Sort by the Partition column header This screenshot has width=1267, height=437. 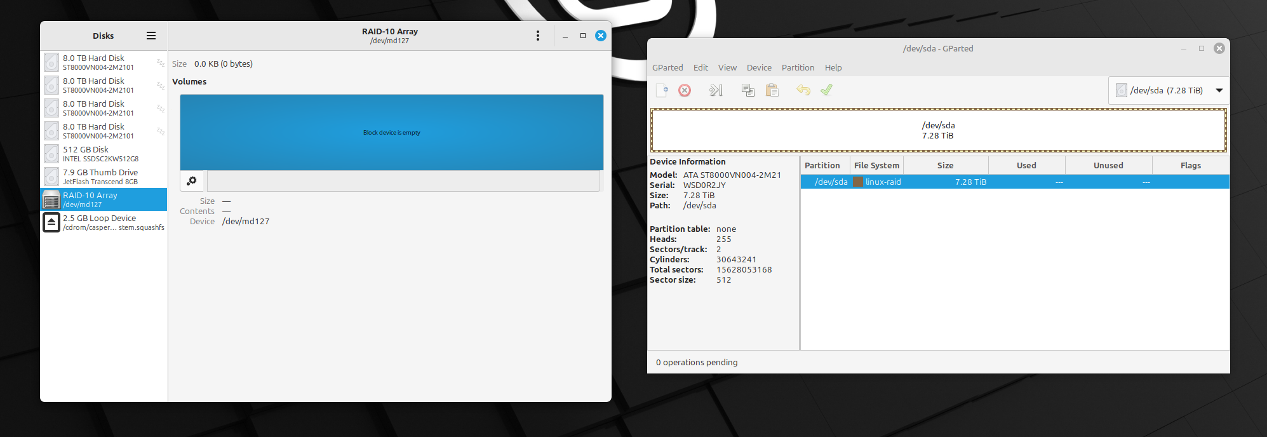[x=825, y=165]
